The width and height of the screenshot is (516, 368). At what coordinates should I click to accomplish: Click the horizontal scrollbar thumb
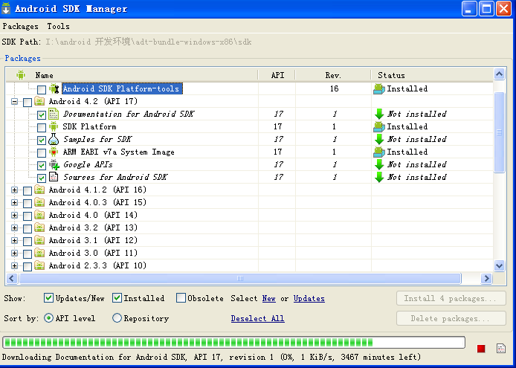click(x=240, y=279)
